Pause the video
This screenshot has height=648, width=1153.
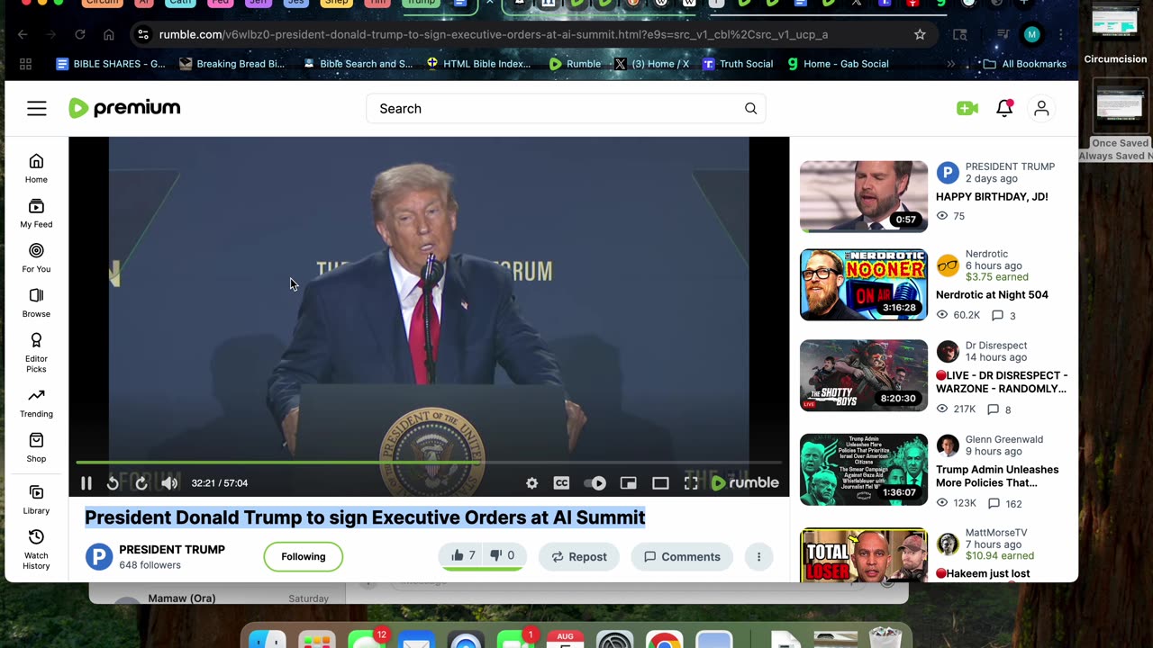click(86, 483)
